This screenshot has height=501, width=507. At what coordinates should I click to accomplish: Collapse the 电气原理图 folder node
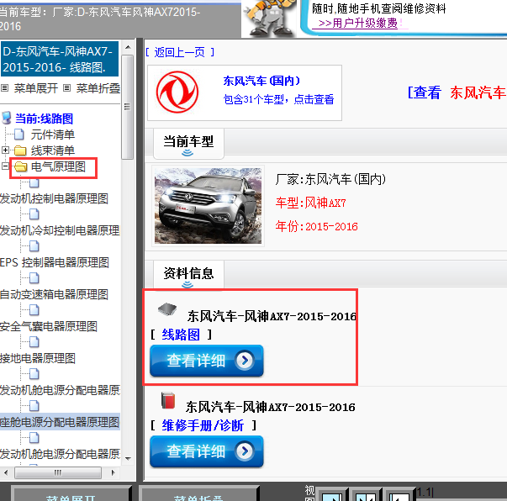tap(5, 166)
